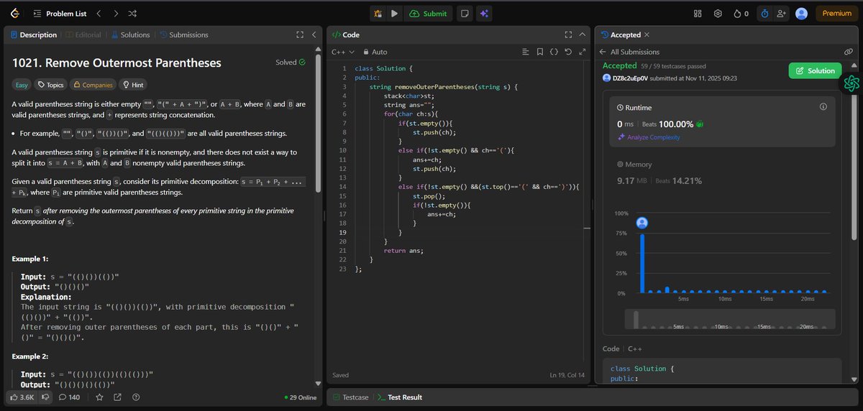Open the layout grid icon
This screenshot has width=863, height=411.
coord(697,13)
